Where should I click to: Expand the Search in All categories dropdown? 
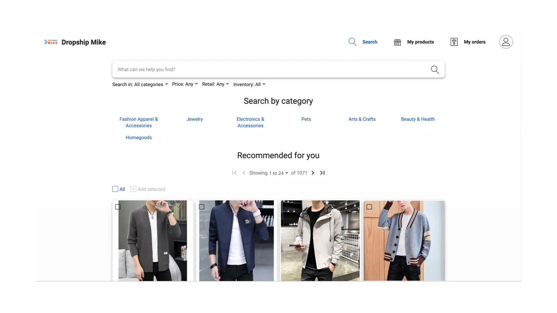click(x=140, y=85)
